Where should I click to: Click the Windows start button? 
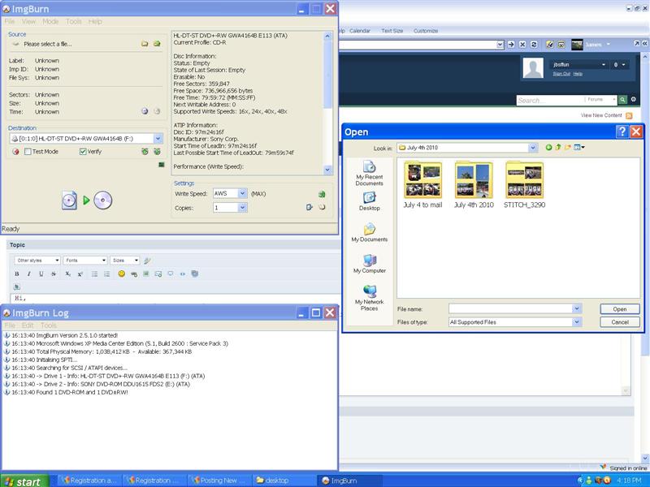pyautogui.click(x=24, y=481)
